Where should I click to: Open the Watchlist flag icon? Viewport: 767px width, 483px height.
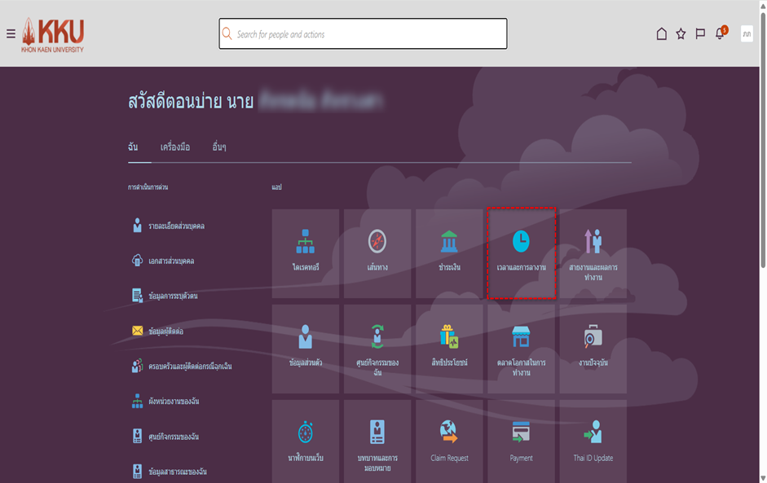[700, 34]
